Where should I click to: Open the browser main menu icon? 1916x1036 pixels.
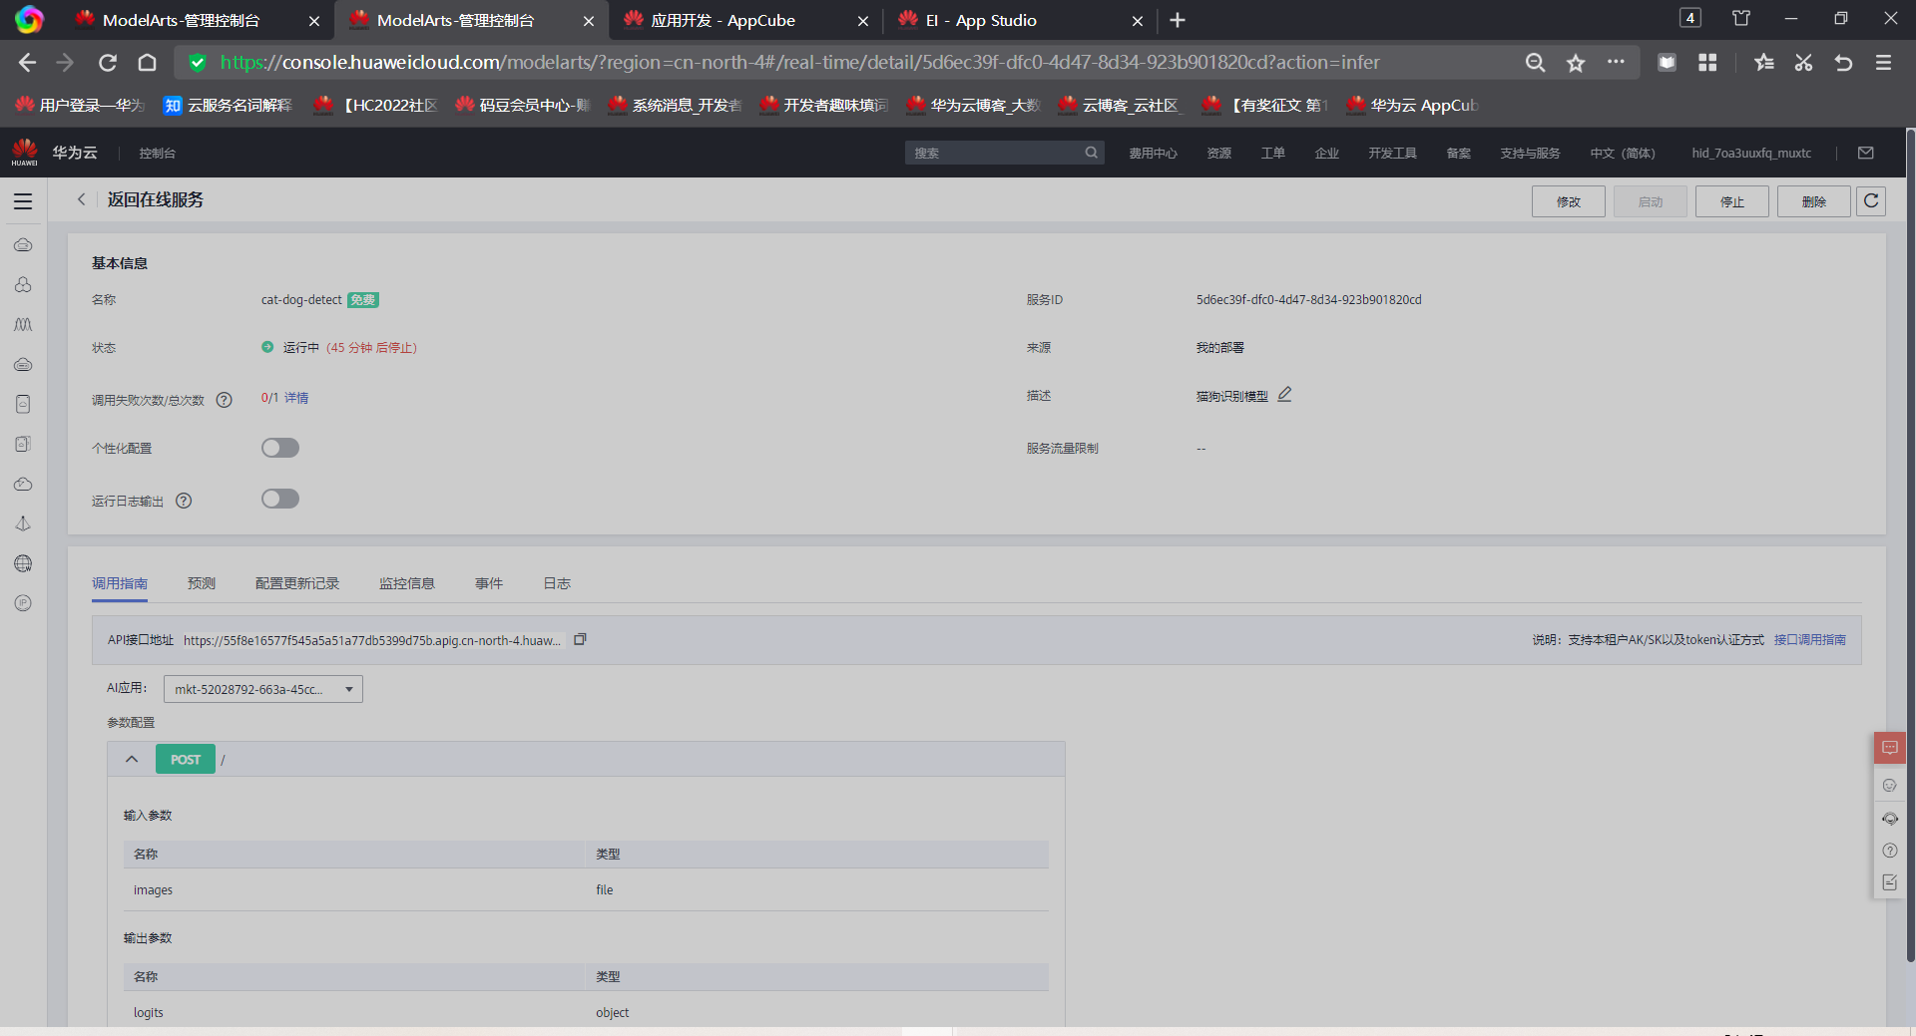1883,63
